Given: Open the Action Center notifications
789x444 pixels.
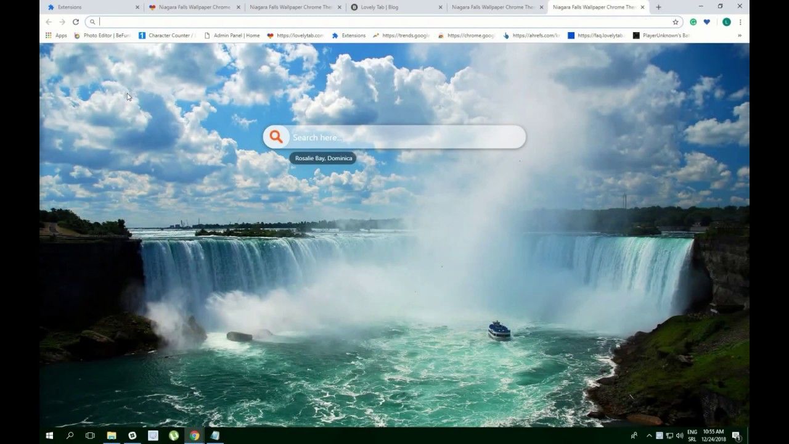Looking at the screenshot, I should (x=736, y=436).
